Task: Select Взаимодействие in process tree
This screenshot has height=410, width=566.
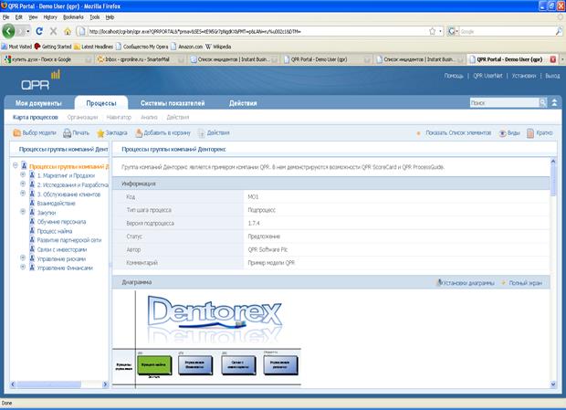Action: click(56, 204)
